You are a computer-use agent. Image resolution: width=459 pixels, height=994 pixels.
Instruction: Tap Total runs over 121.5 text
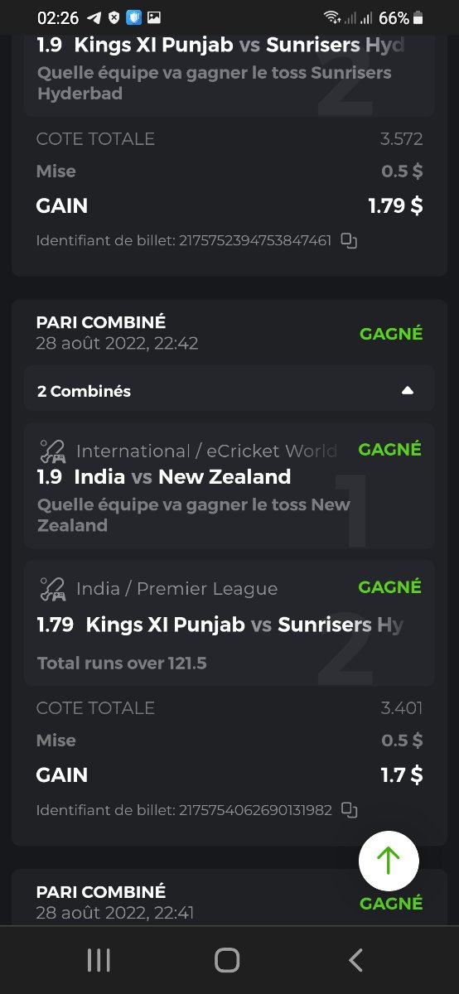(x=123, y=663)
